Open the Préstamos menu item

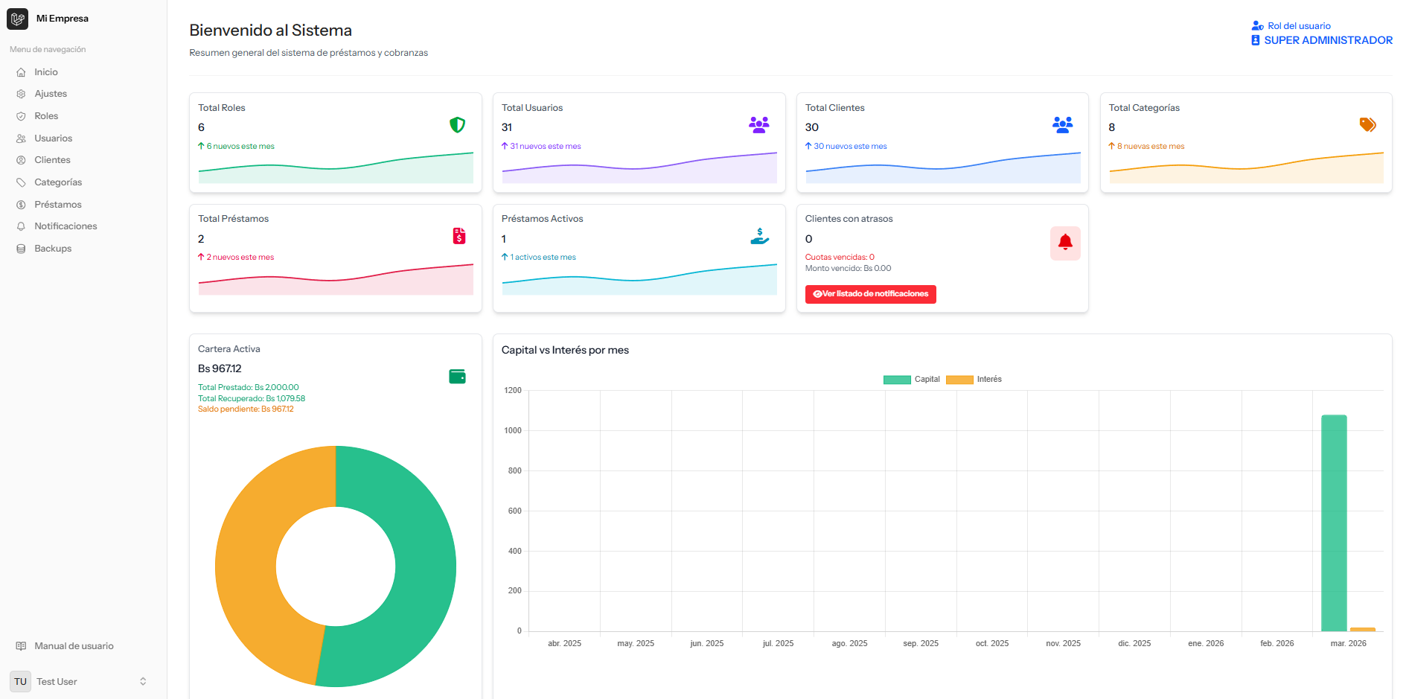(57, 205)
